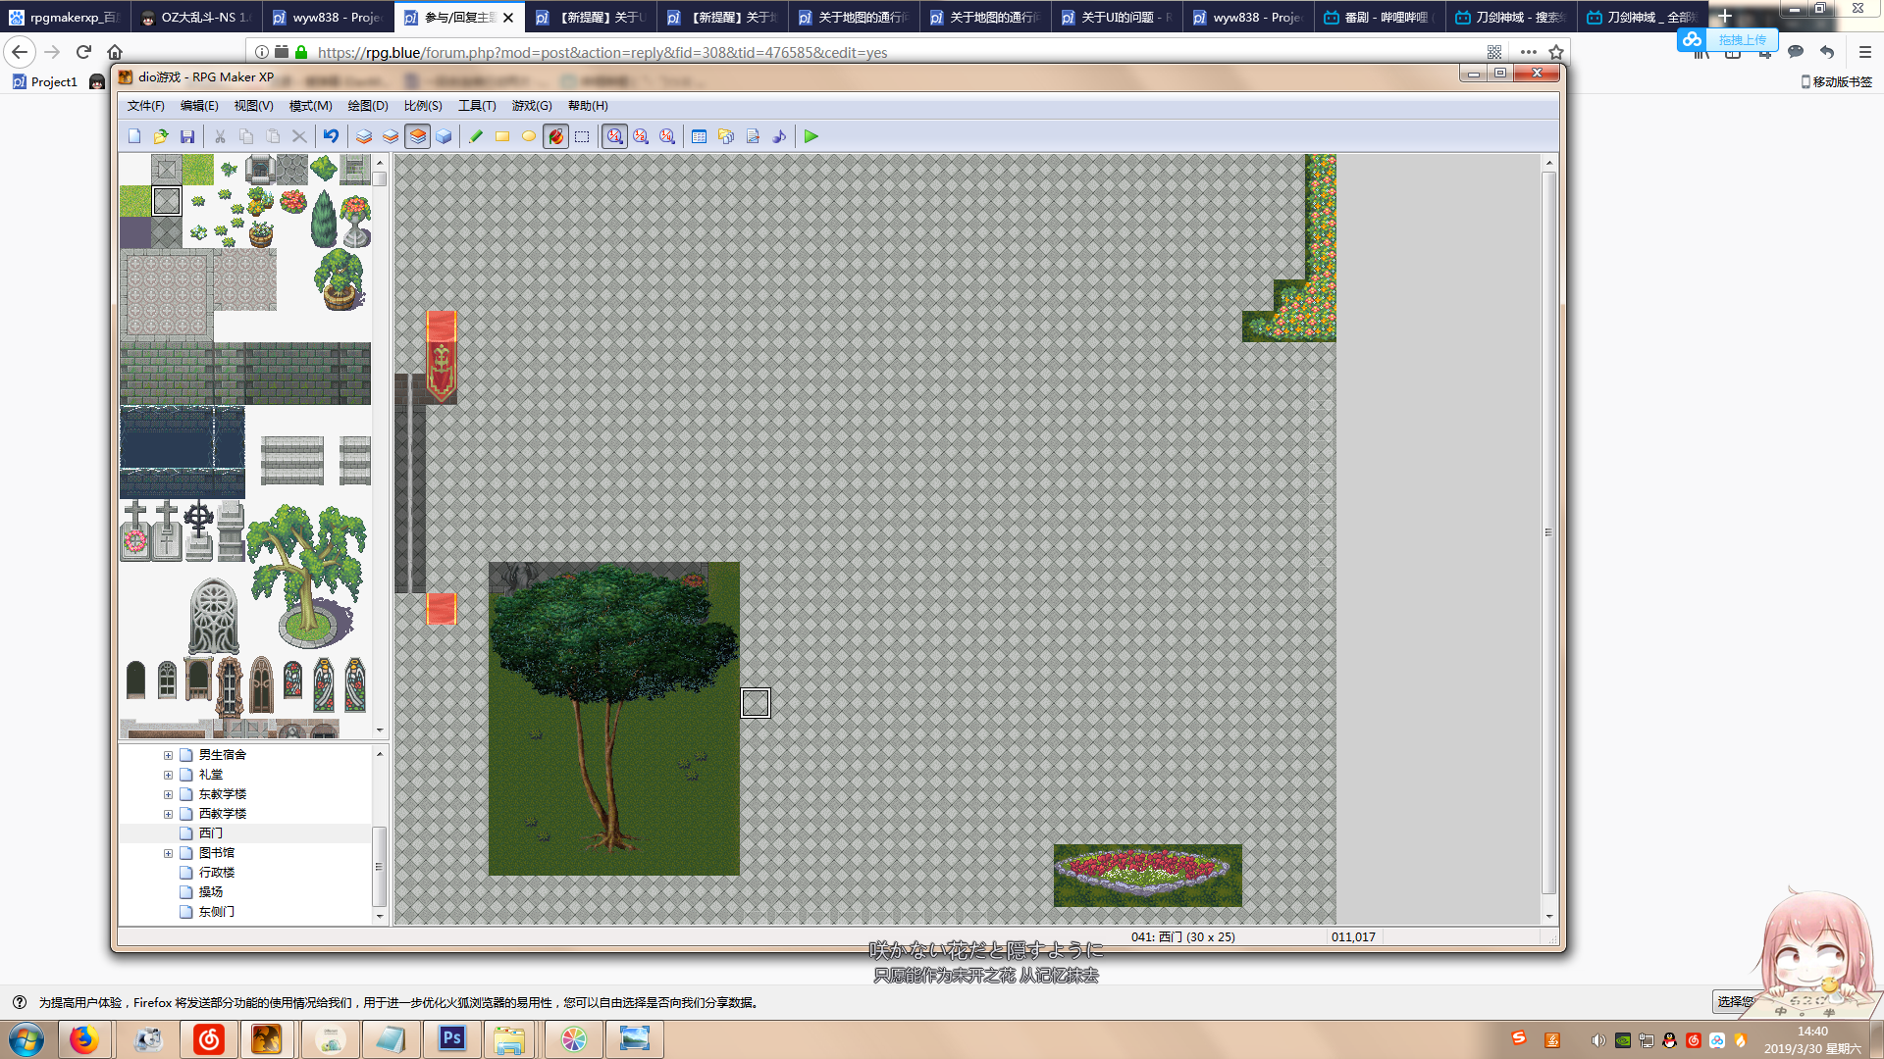Click the Windows Start button
Screen dimensions: 1884x1059
click(x=26, y=1038)
